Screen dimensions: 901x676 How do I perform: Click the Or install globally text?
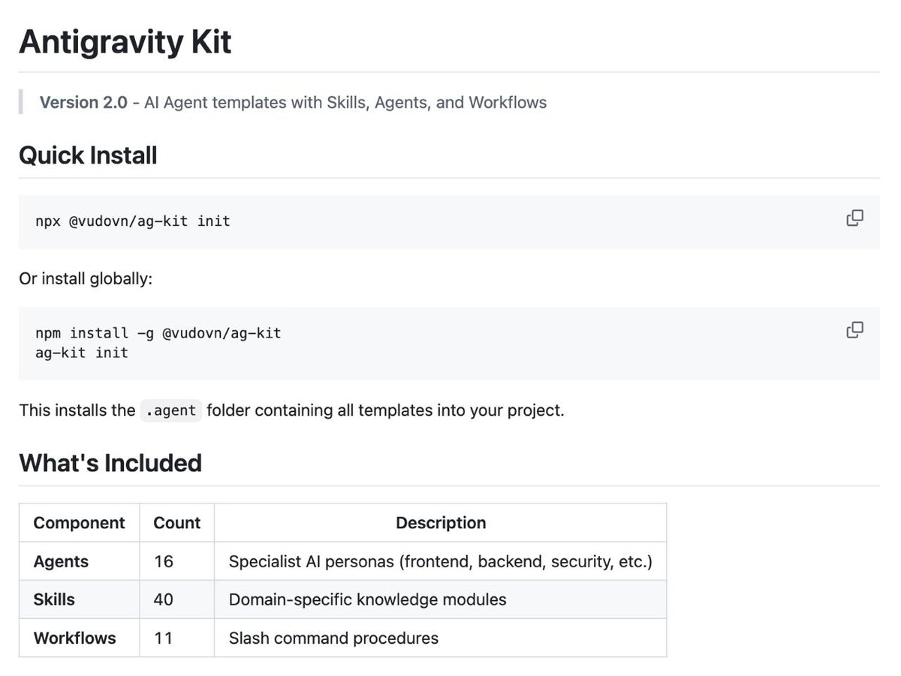86,279
